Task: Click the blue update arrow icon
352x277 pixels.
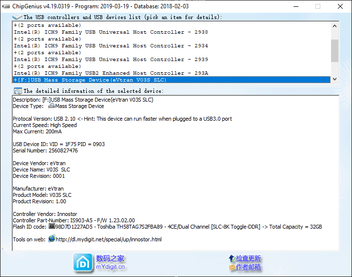Action: pos(232,258)
